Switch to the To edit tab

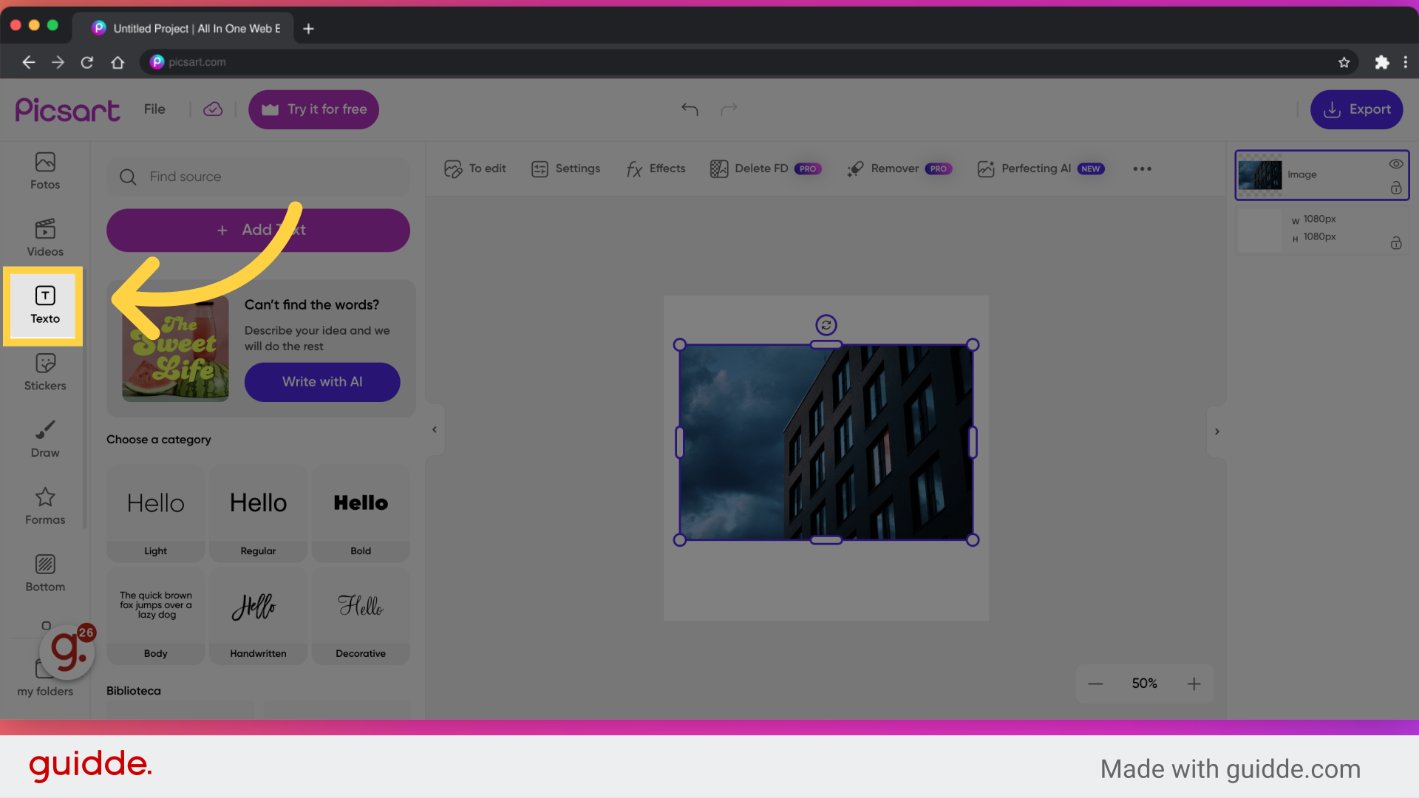(475, 168)
